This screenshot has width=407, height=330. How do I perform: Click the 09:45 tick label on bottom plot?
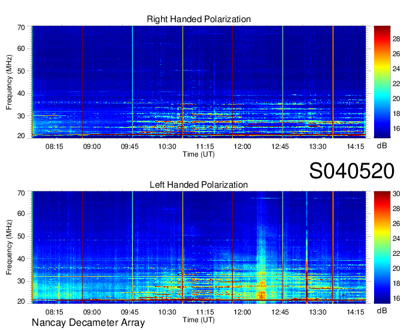coord(129,312)
